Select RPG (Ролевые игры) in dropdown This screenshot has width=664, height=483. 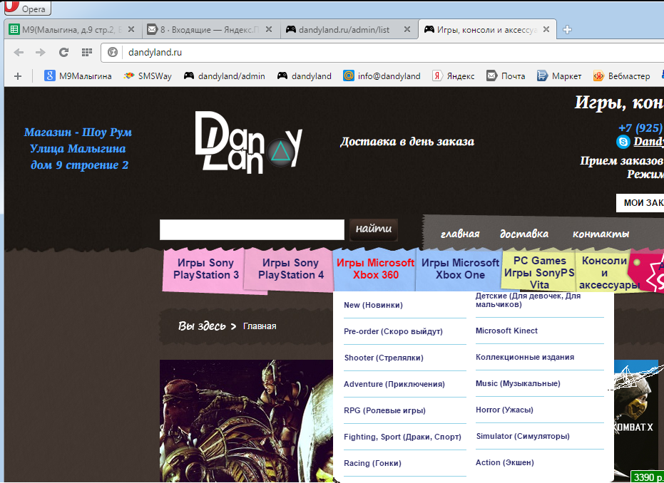tap(384, 410)
